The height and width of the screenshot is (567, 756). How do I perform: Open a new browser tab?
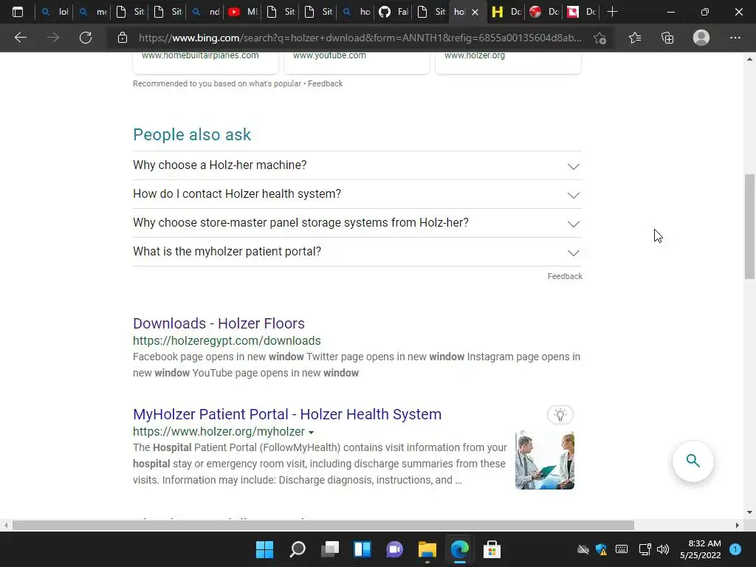[612, 12]
